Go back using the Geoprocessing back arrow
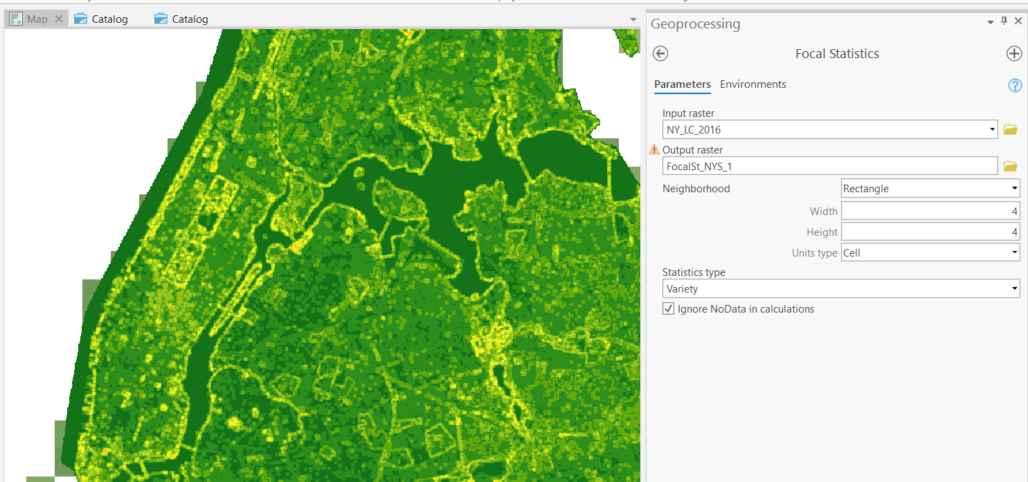Viewport: 1028px width, 482px height. 660,54
